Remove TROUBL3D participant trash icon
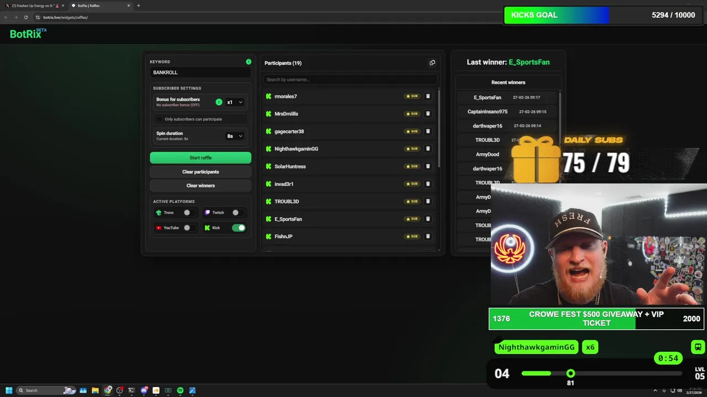The width and height of the screenshot is (707, 397). 428,201
